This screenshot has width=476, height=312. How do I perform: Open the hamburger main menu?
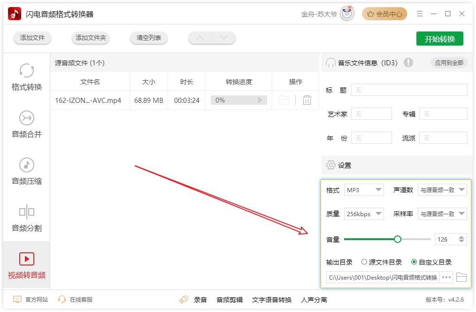click(420, 14)
